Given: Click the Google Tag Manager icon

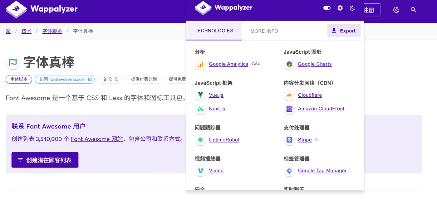Looking at the screenshot, I should pos(289,171).
